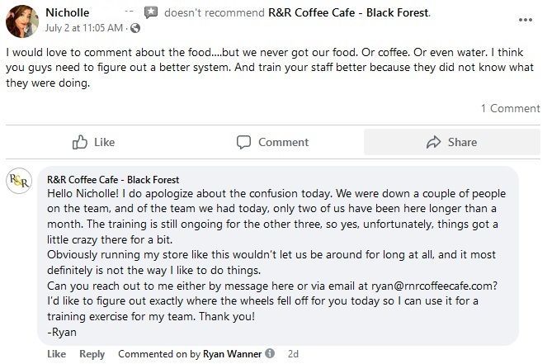Image resolution: width=552 pixels, height=364 pixels.
Task: Click the thumbs-up Like icon on the post
Action: [80, 142]
